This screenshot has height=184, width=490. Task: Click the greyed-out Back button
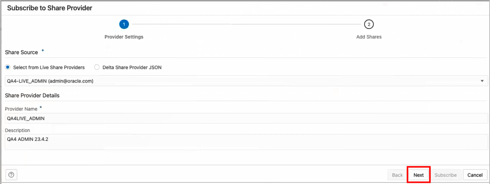coord(397,175)
